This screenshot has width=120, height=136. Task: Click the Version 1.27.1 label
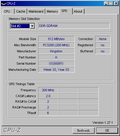click(x=102, y=123)
